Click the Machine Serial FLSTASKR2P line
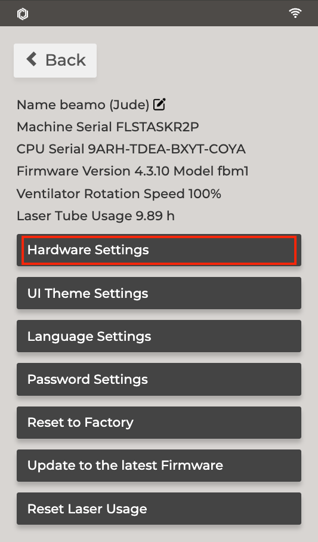The width and height of the screenshot is (318, 542). pos(108,127)
